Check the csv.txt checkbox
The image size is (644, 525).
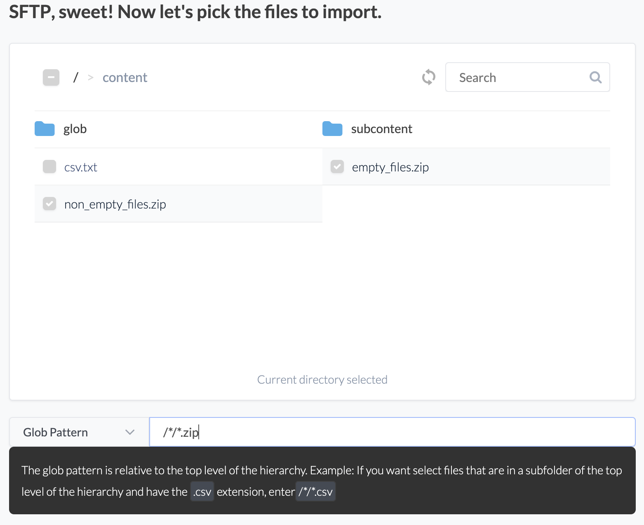coord(49,167)
